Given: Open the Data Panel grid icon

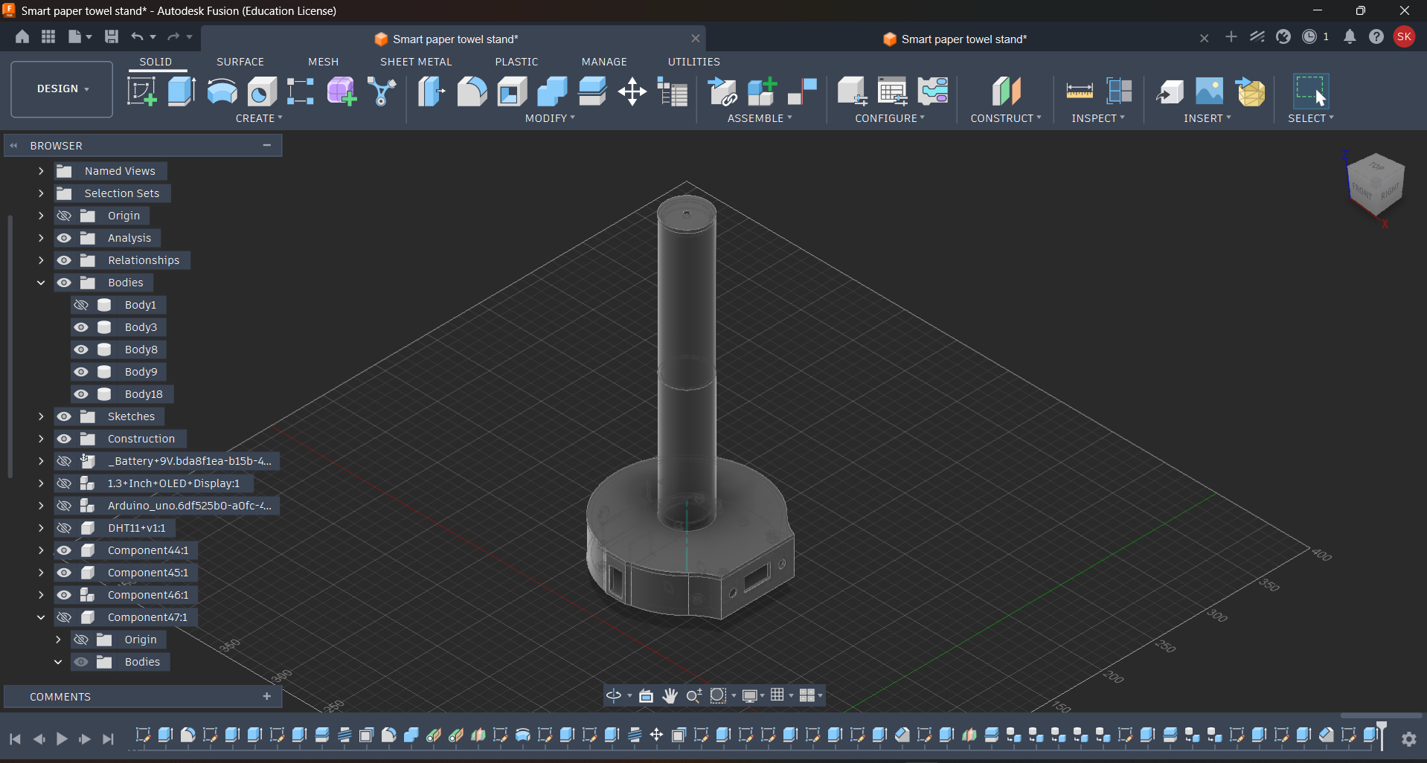Looking at the screenshot, I should click(x=48, y=36).
